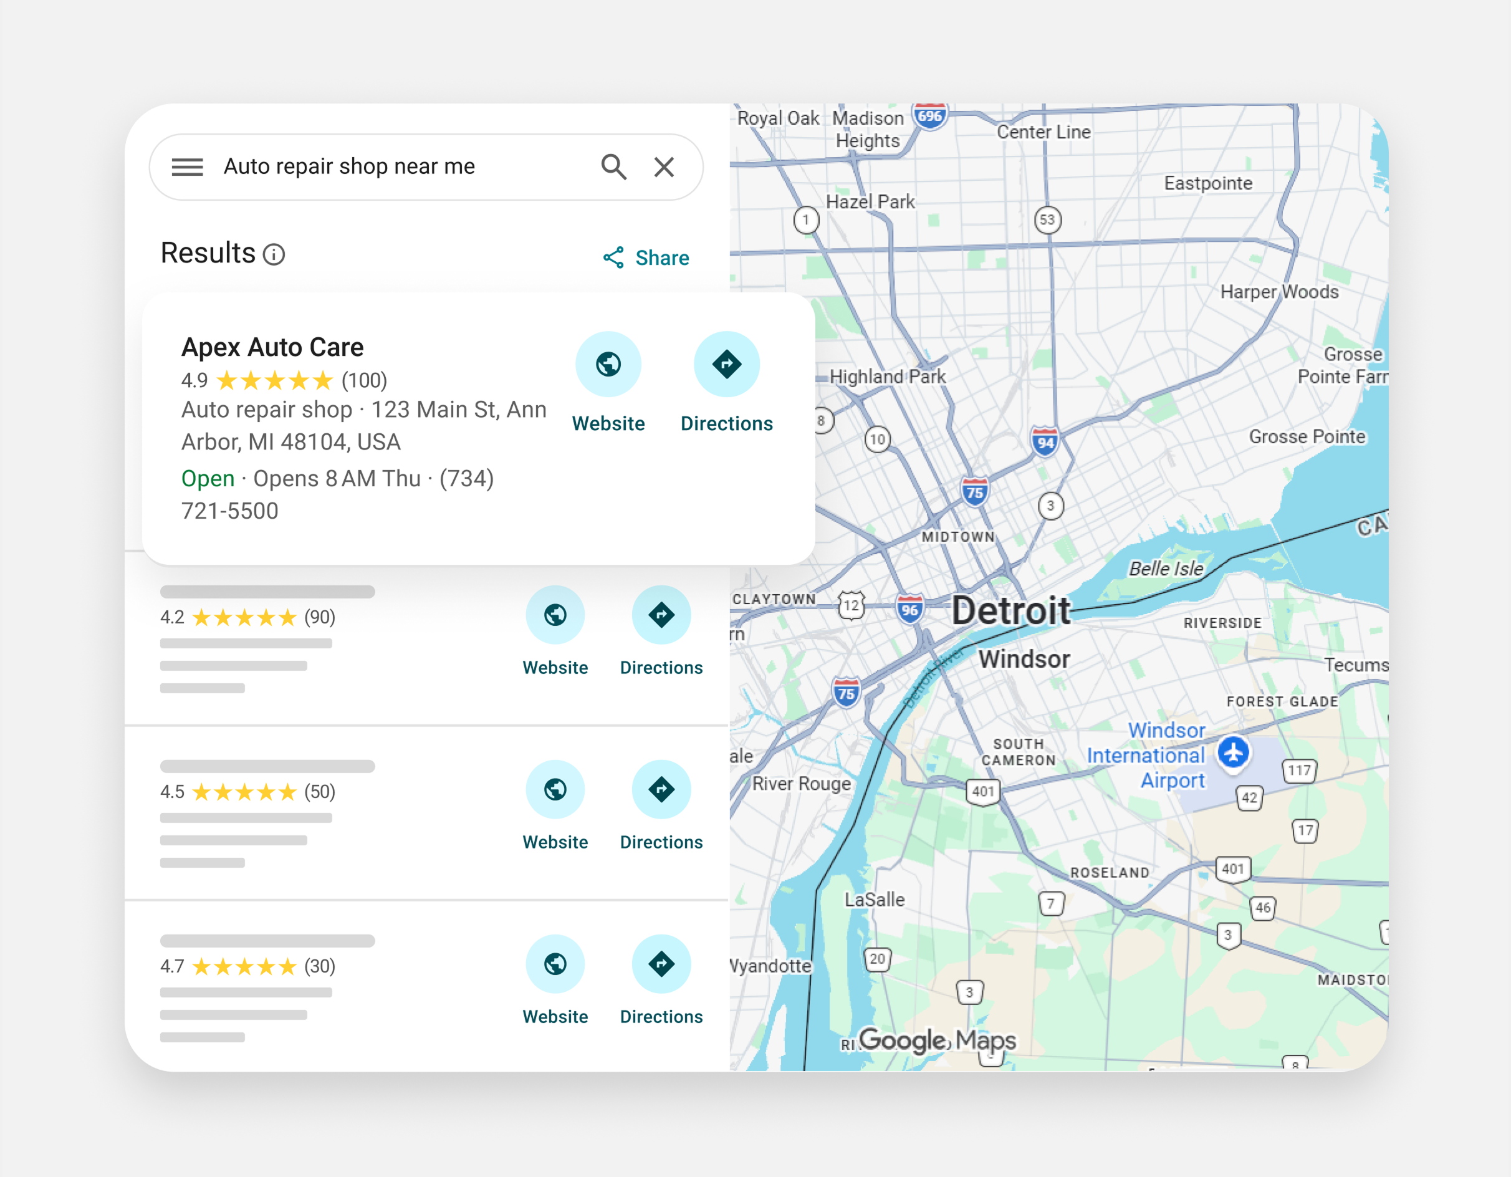Click Website label for the 4.5 rated result

point(555,842)
